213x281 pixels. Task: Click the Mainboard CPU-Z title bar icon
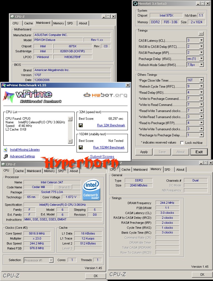pos(12,17)
